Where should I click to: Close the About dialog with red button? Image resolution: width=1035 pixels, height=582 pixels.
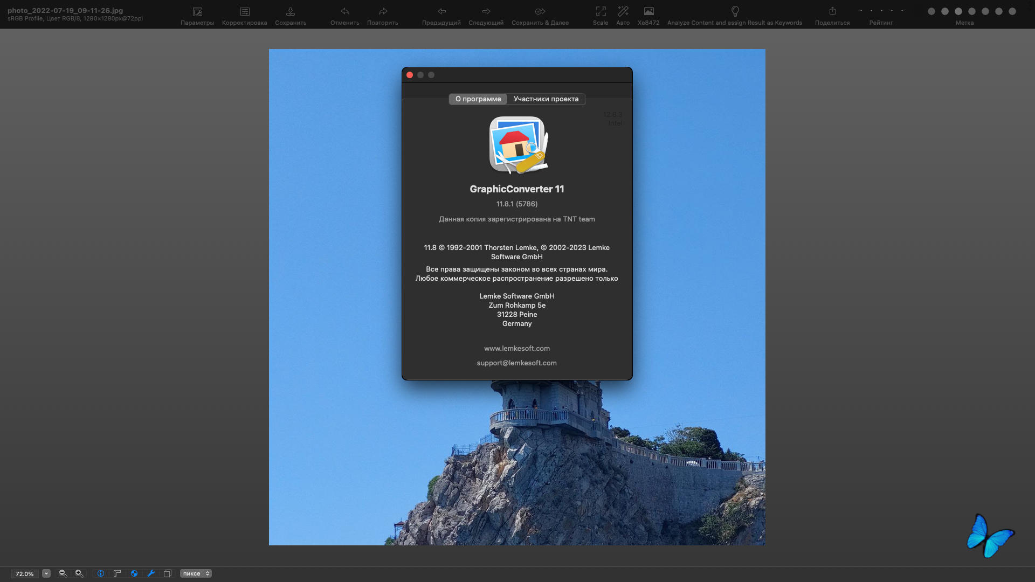pos(410,75)
